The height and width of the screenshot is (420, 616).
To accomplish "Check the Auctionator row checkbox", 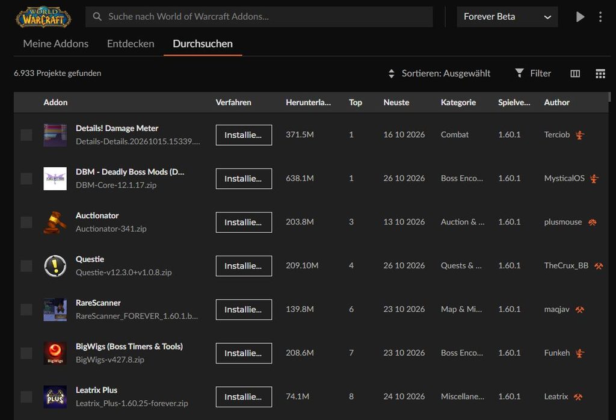I will pyautogui.click(x=26, y=222).
